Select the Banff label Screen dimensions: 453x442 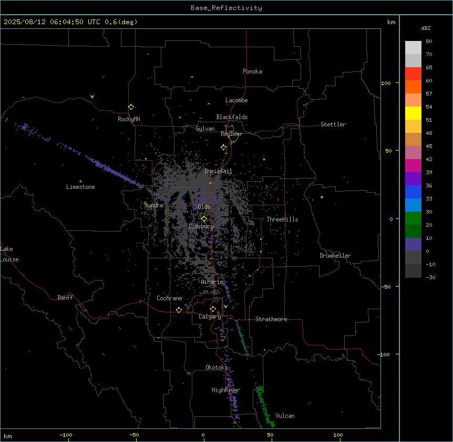click(65, 298)
